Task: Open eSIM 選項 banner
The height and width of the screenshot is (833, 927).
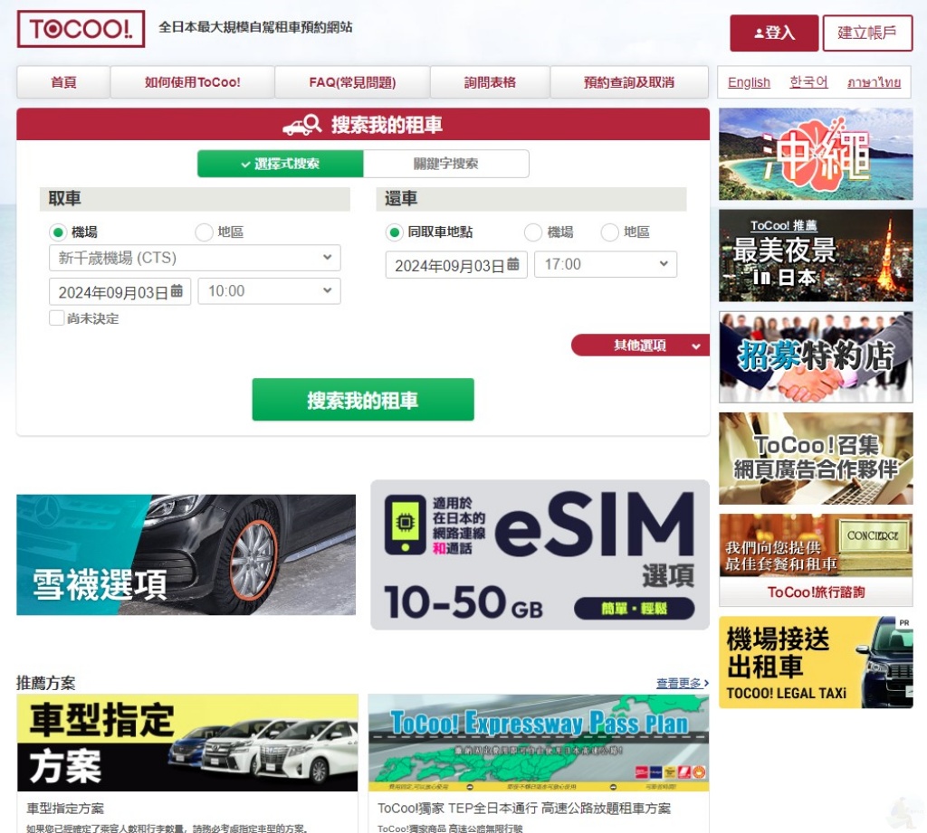Action: [540, 554]
